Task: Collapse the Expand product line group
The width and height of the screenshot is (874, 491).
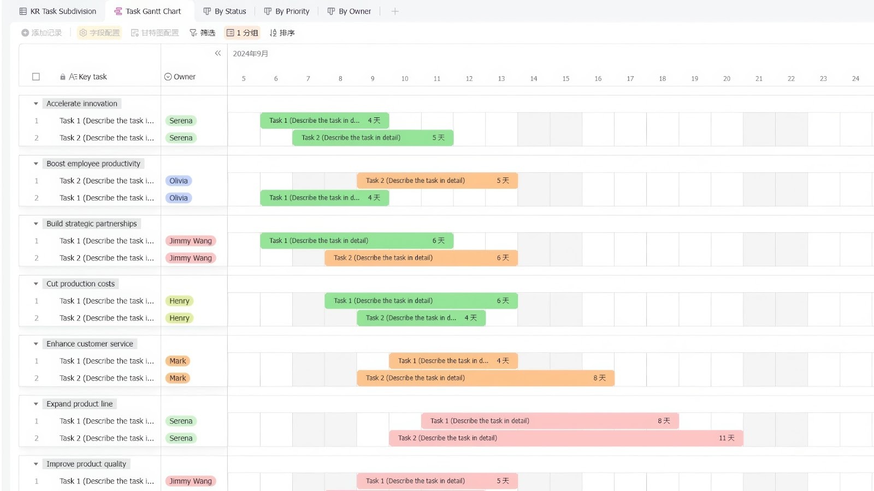Action: tap(36, 404)
